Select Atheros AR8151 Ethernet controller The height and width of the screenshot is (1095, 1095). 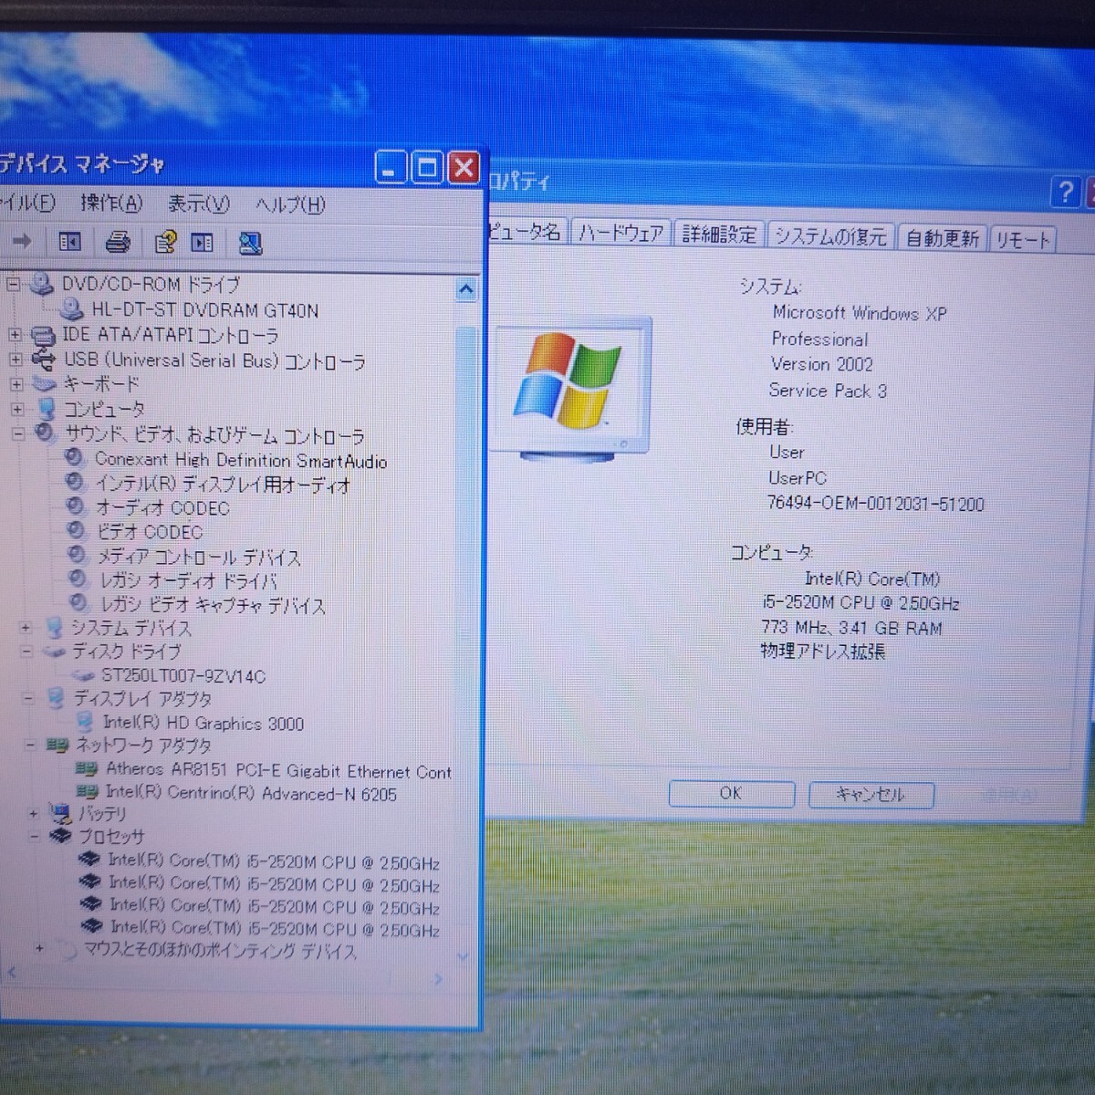point(277,771)
